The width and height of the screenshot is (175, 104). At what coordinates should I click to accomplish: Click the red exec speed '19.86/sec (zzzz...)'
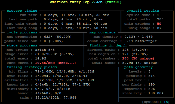pyautogui.click(x=56, y=63)
